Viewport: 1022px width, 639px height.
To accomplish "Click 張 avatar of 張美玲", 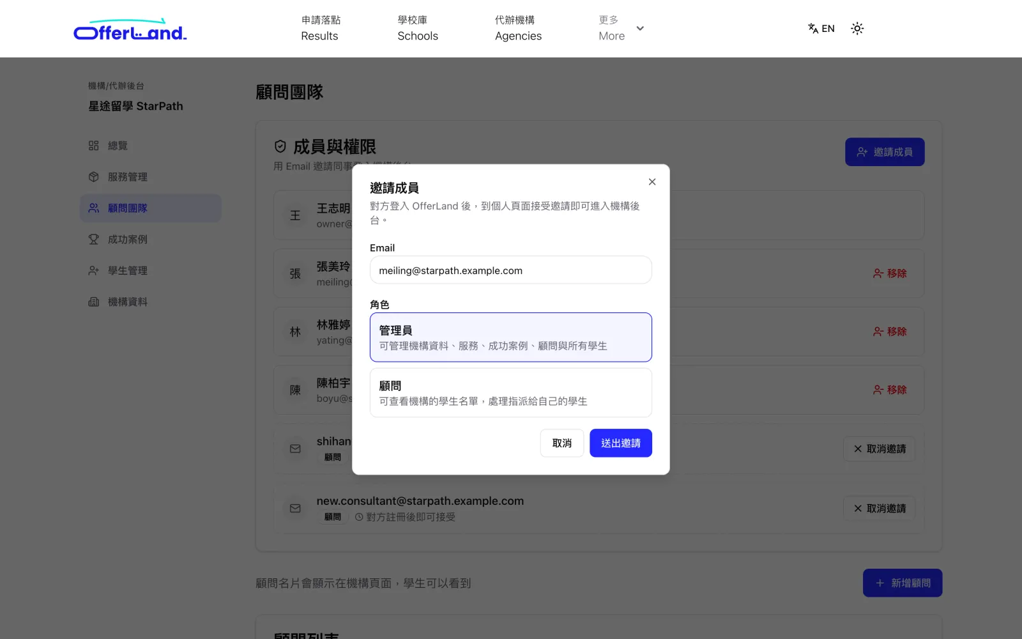I will click(x=295, y=274).
